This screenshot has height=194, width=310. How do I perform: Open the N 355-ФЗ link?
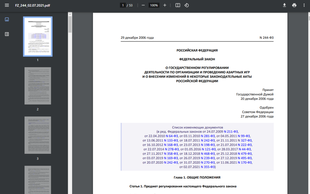point(208,167)
